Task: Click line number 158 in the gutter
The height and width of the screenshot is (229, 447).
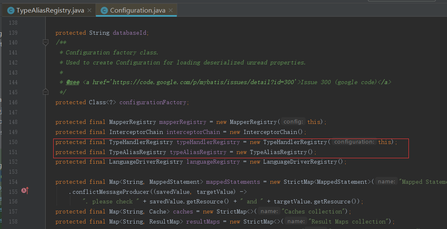Action: [13, 221]
